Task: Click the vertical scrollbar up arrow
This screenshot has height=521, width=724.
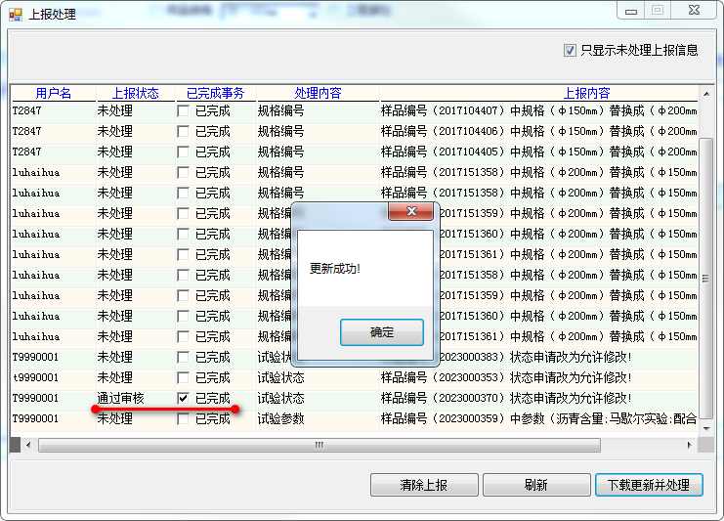Action: (x=706, y=94)
